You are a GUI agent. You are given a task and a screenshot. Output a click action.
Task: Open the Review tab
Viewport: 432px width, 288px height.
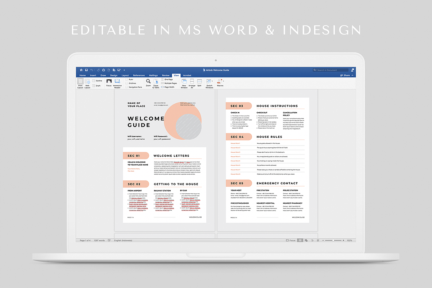(166, 76)
